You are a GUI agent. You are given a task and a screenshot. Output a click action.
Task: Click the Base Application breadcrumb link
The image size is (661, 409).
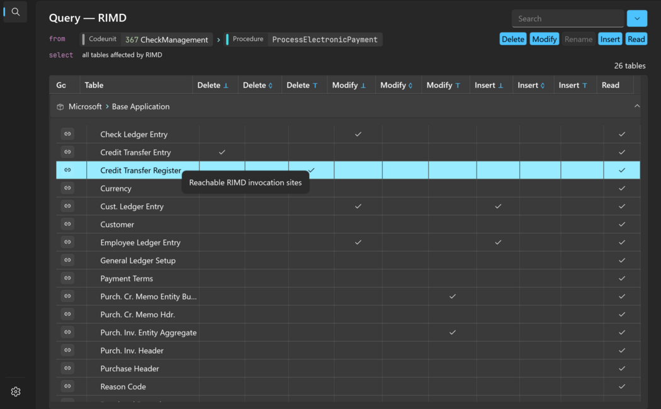click(141, 106)
